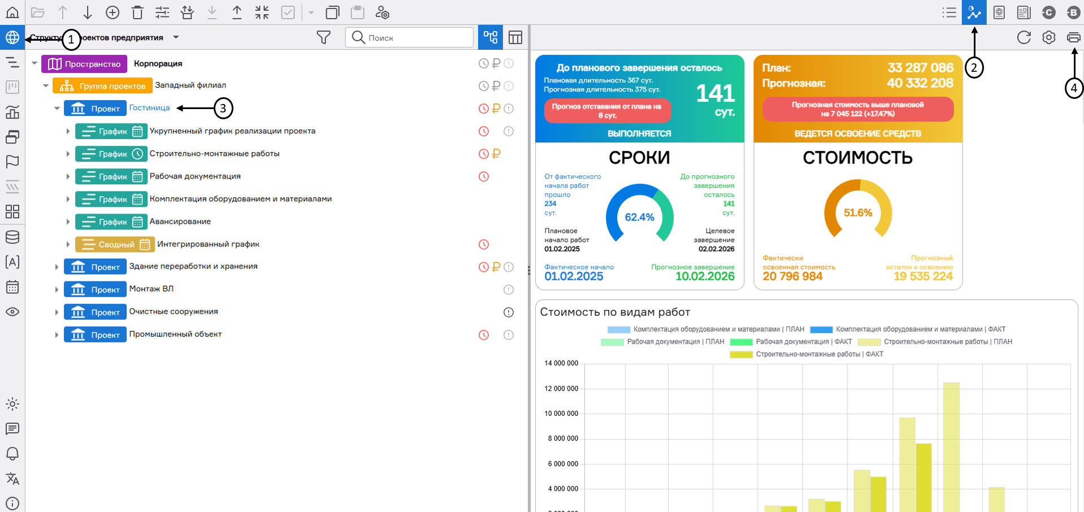The image size is (1084, 512).
Task: Open dashboard settings gear icon
Action: [1048, 37]
